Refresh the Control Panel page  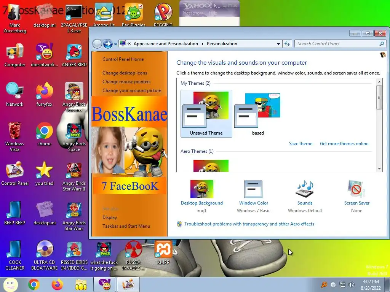(x=287, y=44)
